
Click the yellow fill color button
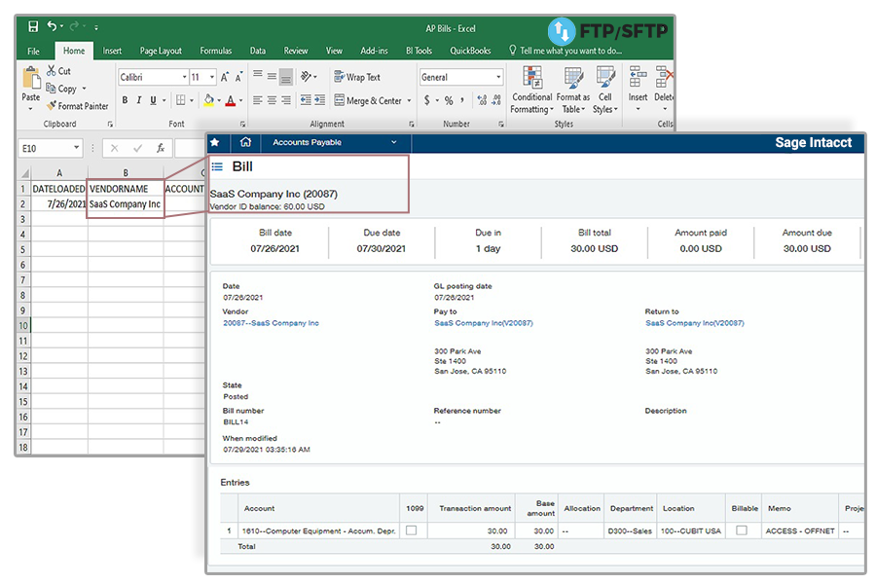tap(208, 100)
